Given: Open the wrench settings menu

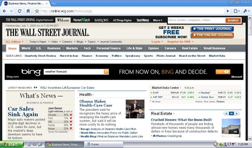Looking at the screenshot, I should [246, 11].
